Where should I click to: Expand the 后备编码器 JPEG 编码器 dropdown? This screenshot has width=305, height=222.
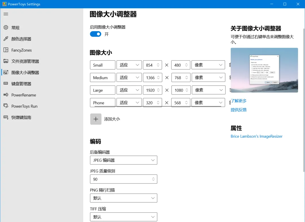click(x=123, y=160)
